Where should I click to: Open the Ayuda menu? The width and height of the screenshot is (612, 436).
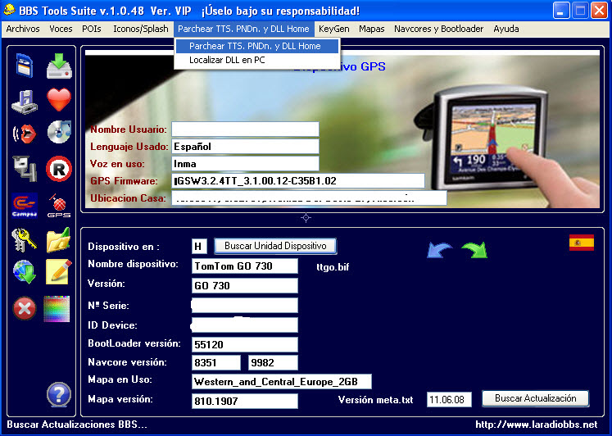tap(506, 29)
